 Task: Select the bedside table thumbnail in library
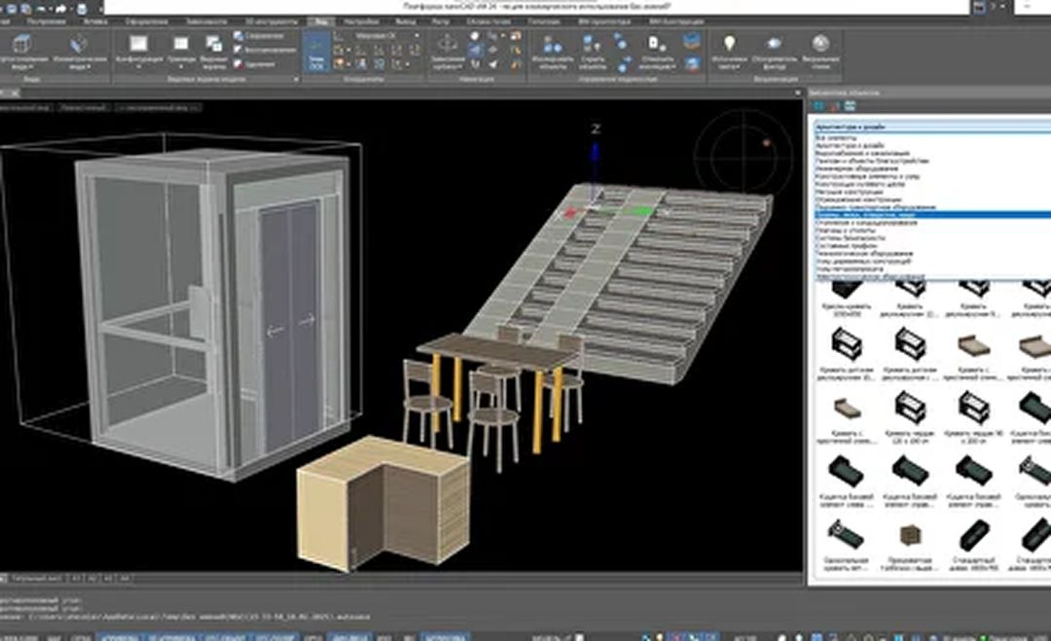(911, 535)
